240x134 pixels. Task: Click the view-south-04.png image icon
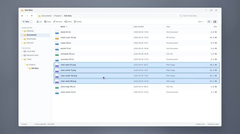pos(57,76)
